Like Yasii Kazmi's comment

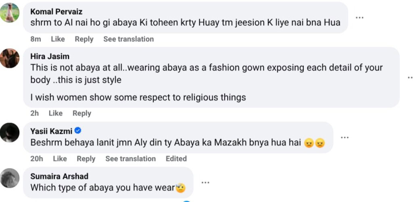click(60, 158)
